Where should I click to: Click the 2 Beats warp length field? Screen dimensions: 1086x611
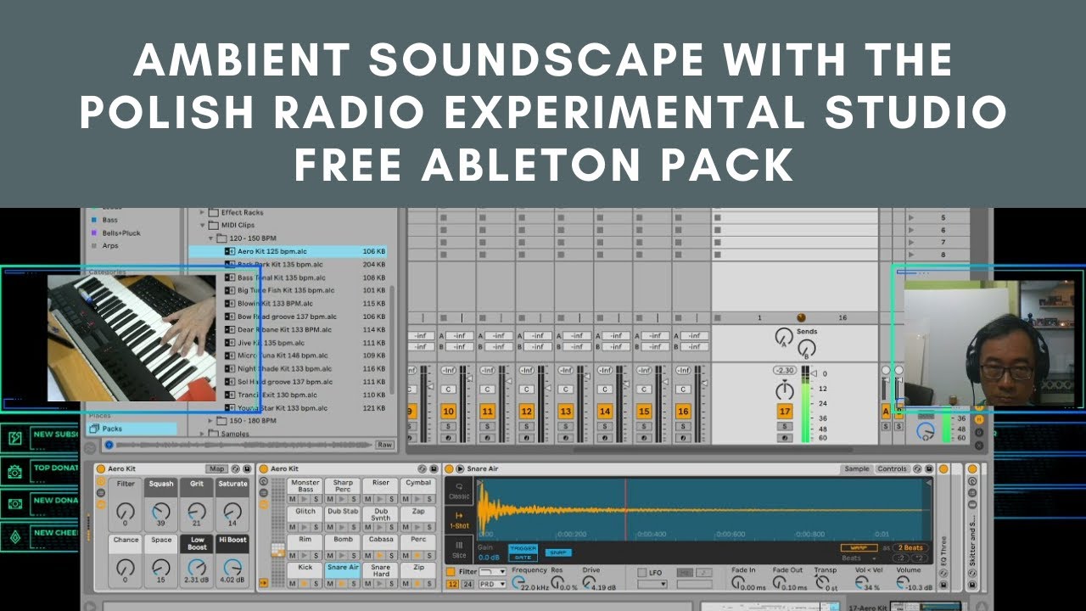910,547
